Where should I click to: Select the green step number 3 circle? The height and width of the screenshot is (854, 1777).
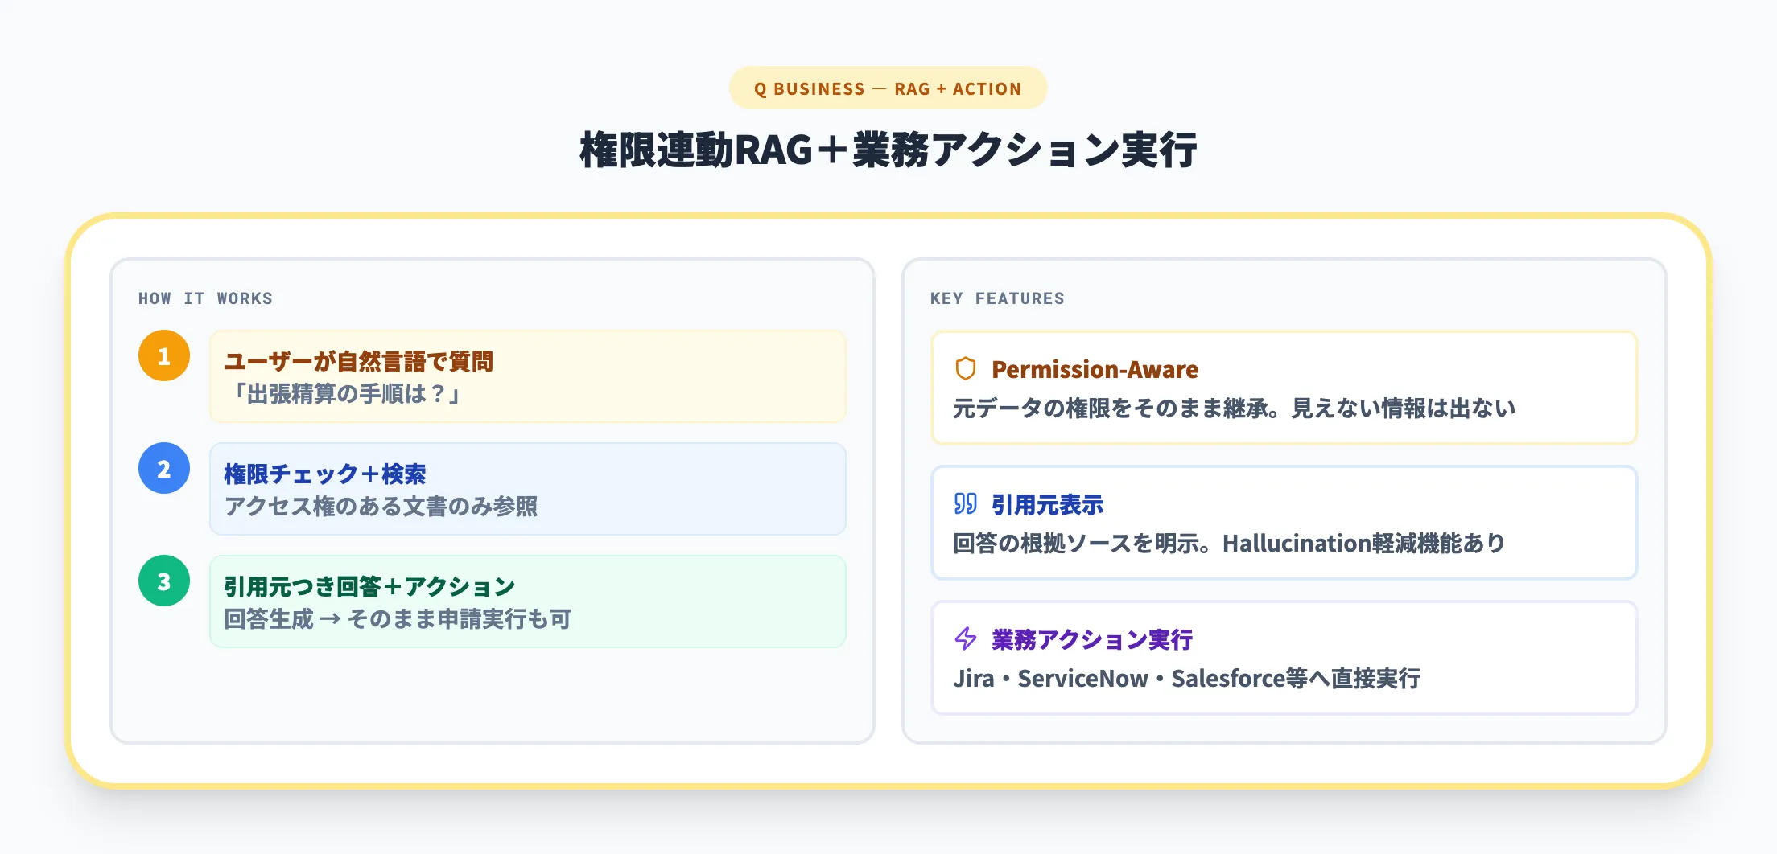(x=163, y=579)
